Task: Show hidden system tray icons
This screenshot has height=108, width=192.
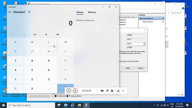Action: (x=154, y=105)
